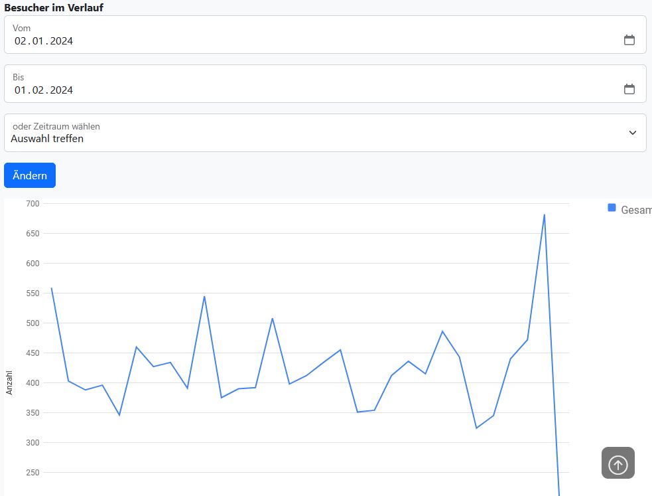Select day segment '02' in Vom date
Screen dimensions: 652x496
pos(21,41)
